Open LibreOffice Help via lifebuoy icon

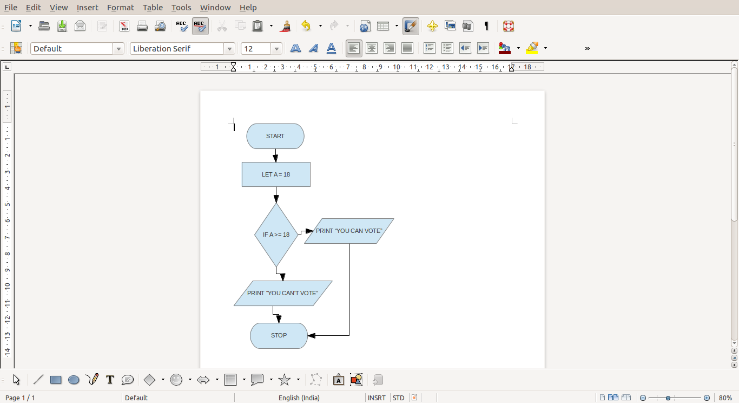(x=509, y=25)
